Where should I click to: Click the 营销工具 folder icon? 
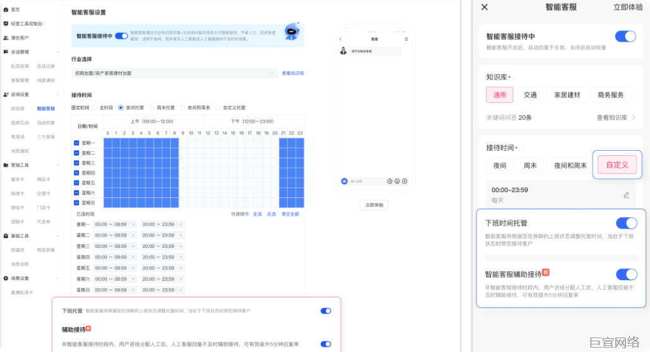click(x=6, y=165)
